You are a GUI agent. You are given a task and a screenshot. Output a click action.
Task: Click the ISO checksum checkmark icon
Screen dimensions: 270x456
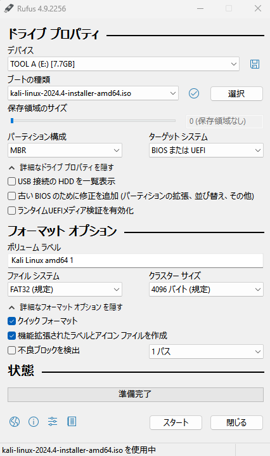[x=194, y=93]
